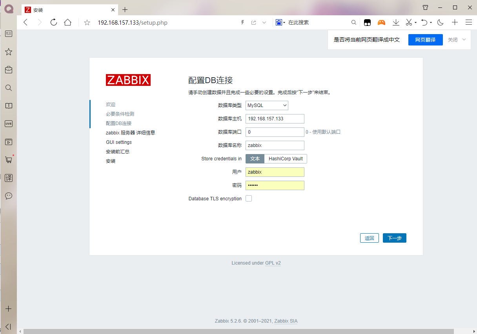Click the 密码 password field

(275, 185)
